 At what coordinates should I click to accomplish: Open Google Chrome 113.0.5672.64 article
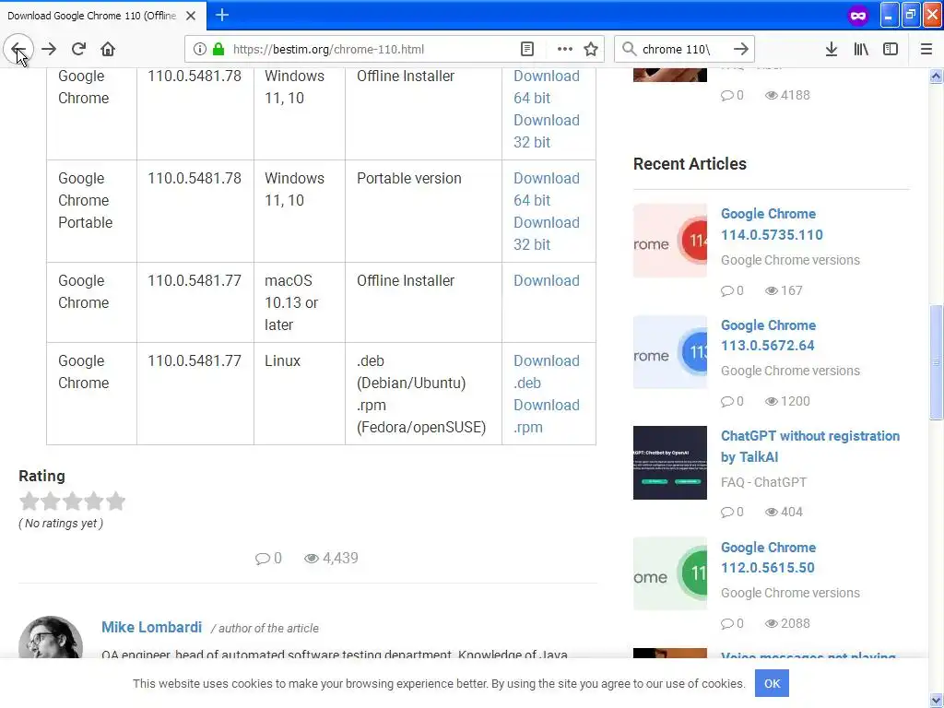pyautogui.click(x=768, y=336)
